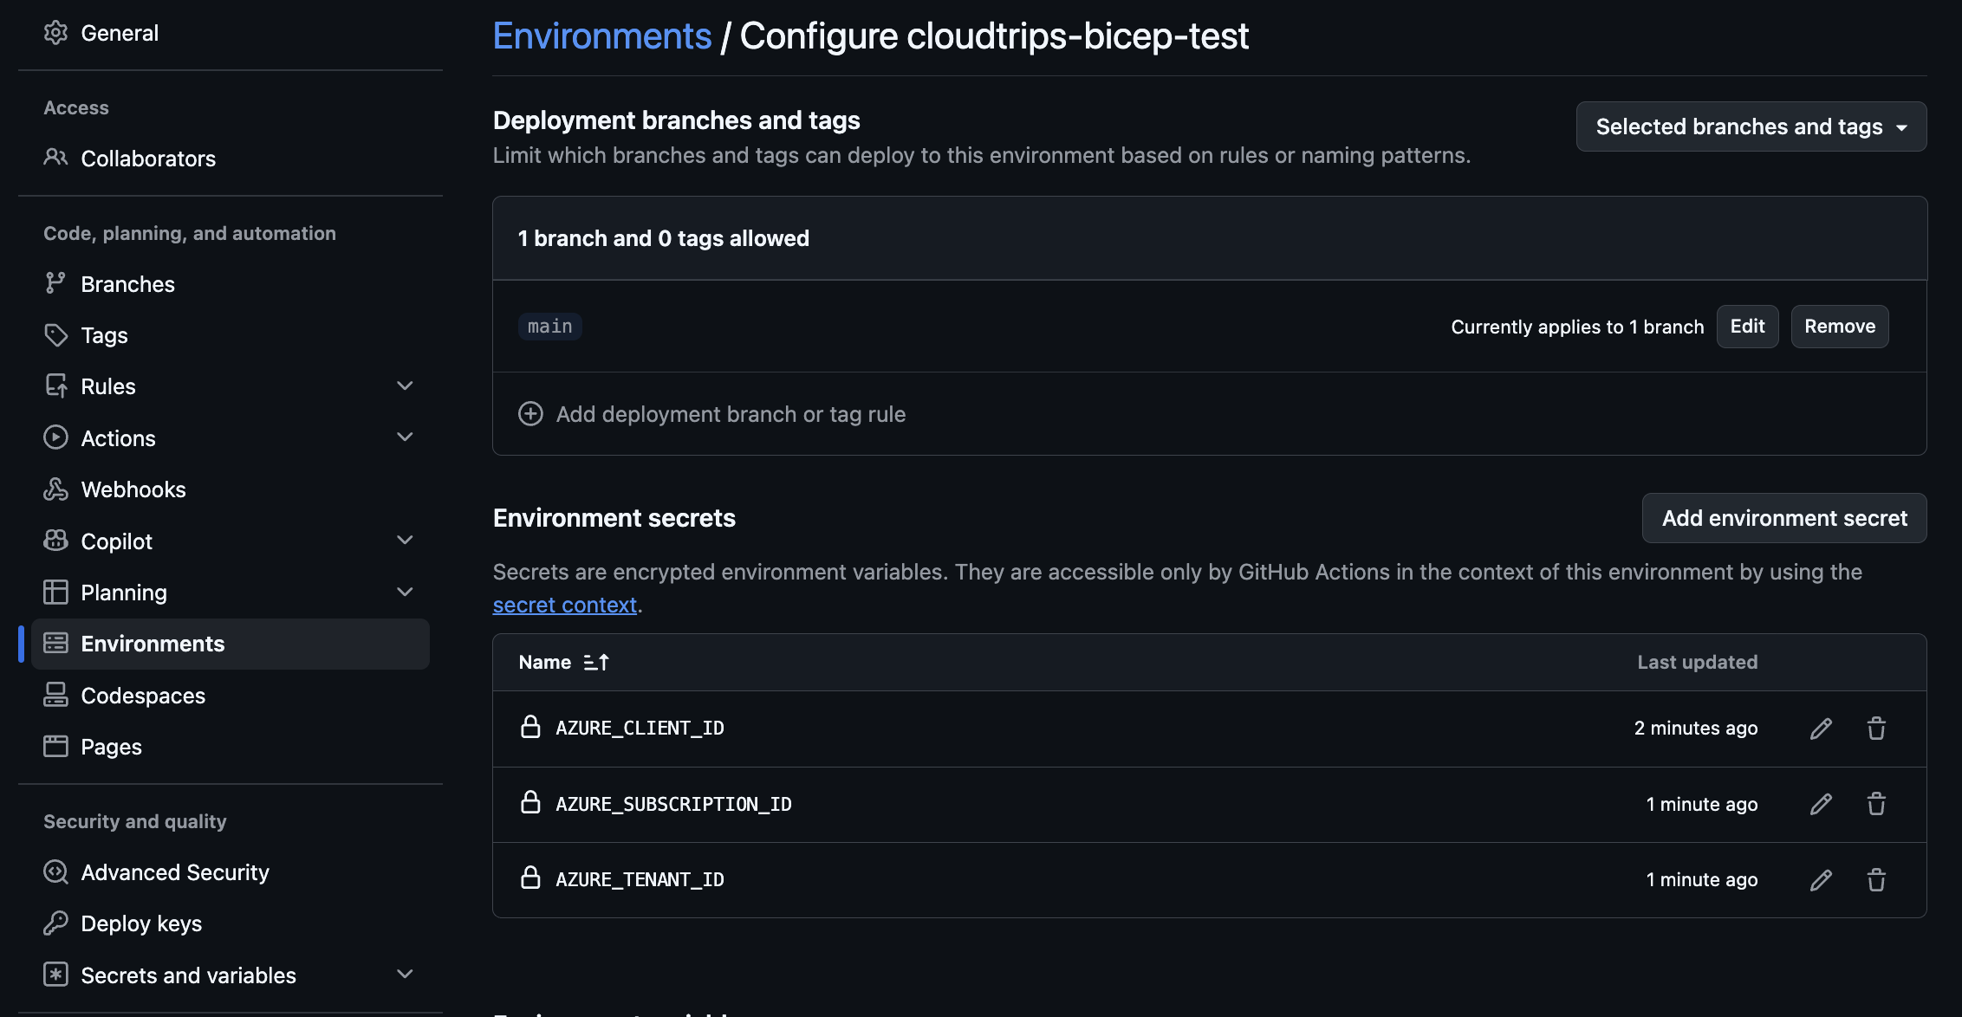Click the Collaborators people icon
The height and width of the screenshot is (1017, 1962).
tap(55, 158)
